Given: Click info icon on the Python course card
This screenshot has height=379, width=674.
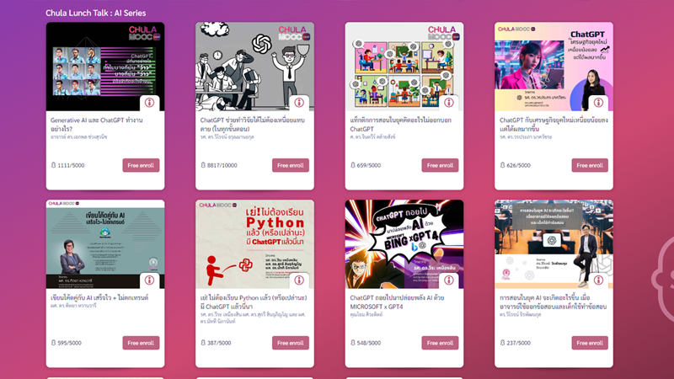Looking at the screenshot, I should [x=299, y=280].
